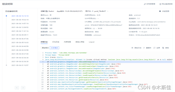Select log received at 2021-09-06 09:35:11

(x=20, y=35)
